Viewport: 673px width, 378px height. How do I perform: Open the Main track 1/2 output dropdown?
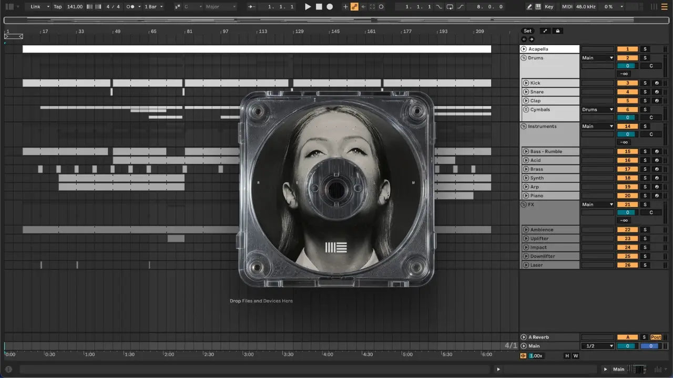(x=598, y=346)
